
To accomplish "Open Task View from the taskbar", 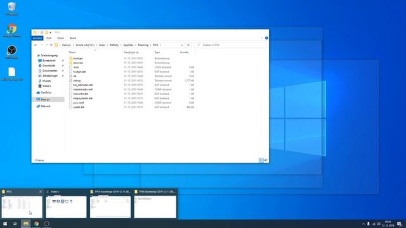I will tap(15, 224).
